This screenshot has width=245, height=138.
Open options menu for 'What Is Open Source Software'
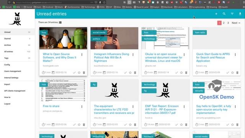pos(82,54)
